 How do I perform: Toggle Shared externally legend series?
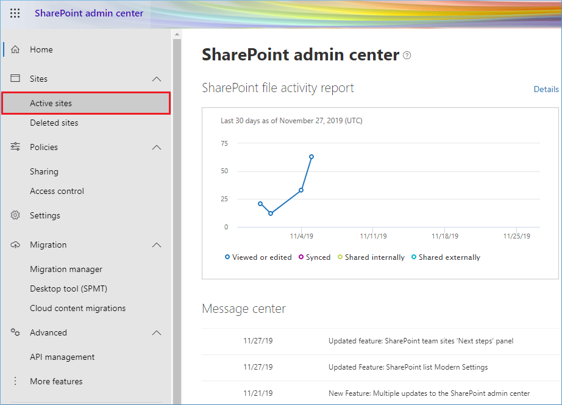tap(446, 257)
